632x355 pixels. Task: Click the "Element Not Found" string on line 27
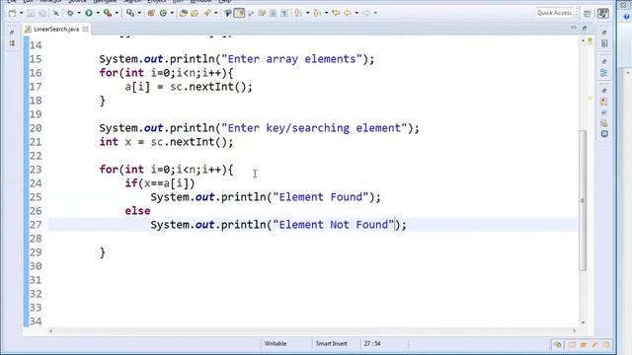pyautogui.click(x=334, y=225)
